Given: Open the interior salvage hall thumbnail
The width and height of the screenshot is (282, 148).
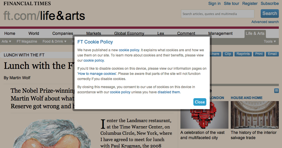Looking at the screenshot, I should point(255,115).
